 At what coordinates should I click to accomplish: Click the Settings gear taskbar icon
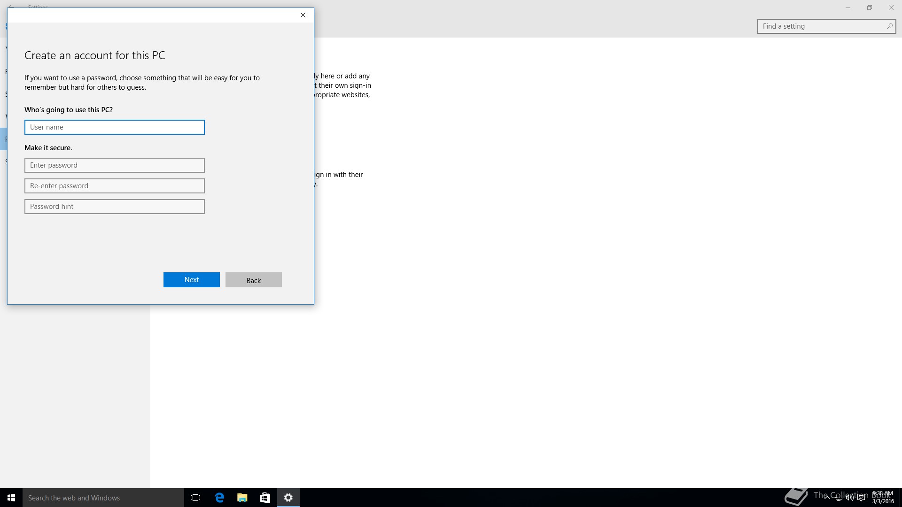point(288,498)
